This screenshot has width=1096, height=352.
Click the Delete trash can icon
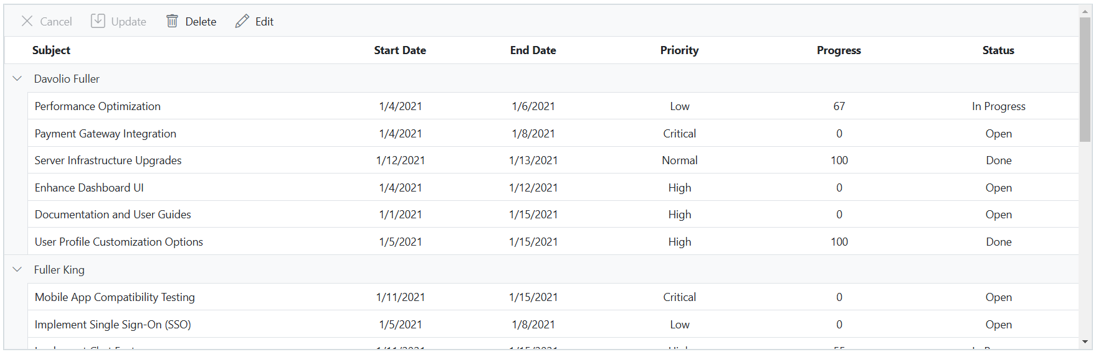point(172,21)
